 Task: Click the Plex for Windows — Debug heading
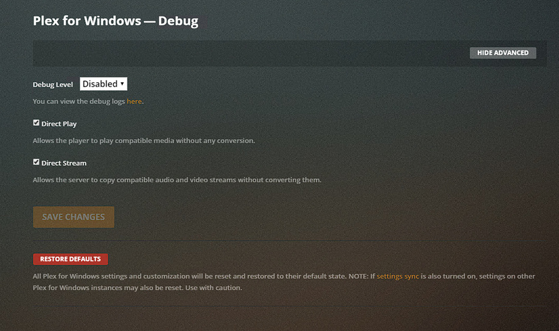(116, 21)
